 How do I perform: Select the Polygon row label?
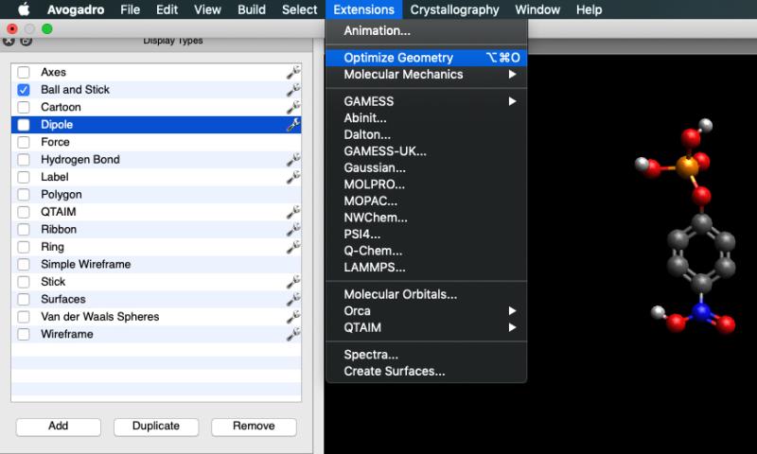tap(62, 195)
